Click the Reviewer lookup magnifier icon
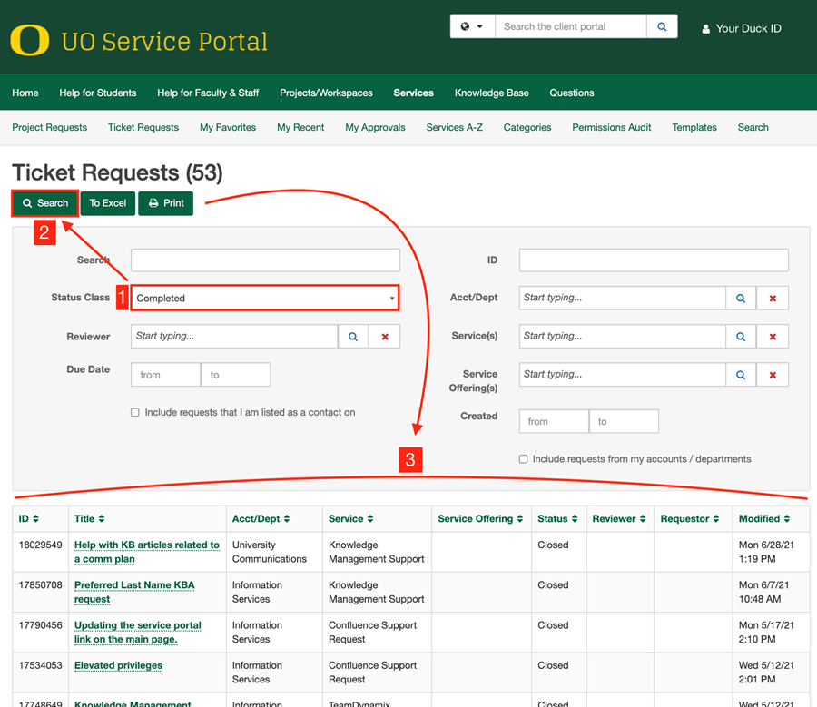Screen dimensions: 817x707 (x=353, y=337)
